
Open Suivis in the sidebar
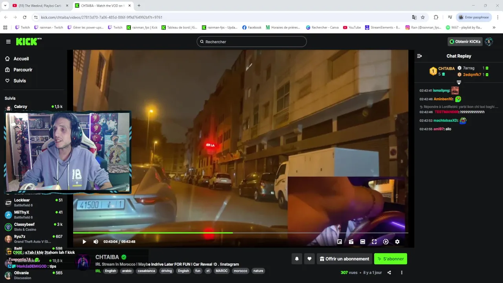coord(20,81)
